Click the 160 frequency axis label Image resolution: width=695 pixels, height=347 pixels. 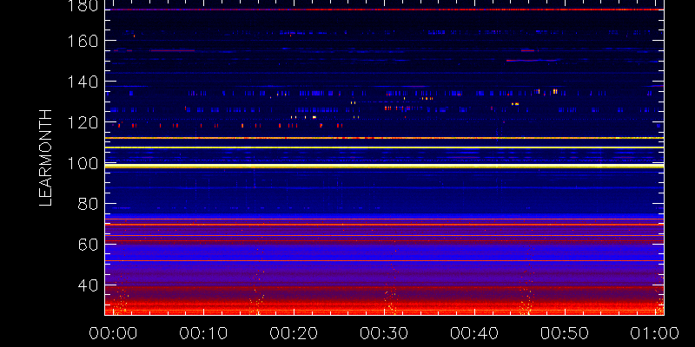pos(83,41)
